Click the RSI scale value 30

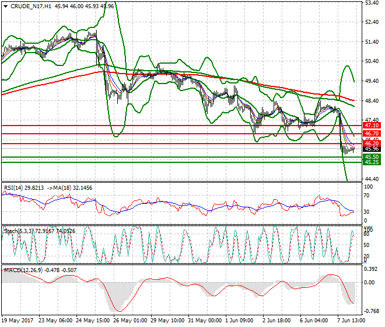pos(367,212)
